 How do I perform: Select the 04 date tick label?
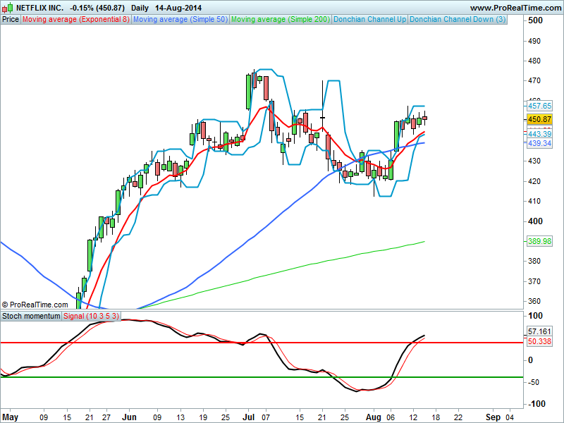pos(510,417)
